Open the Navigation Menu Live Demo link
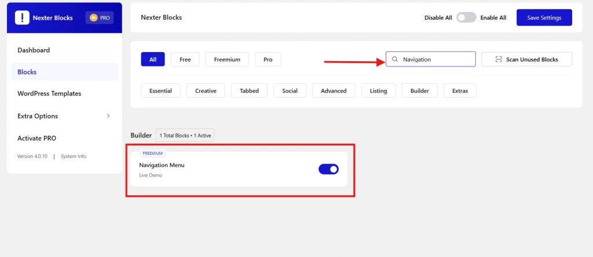The image size is (593, 257). coord(151,176)
